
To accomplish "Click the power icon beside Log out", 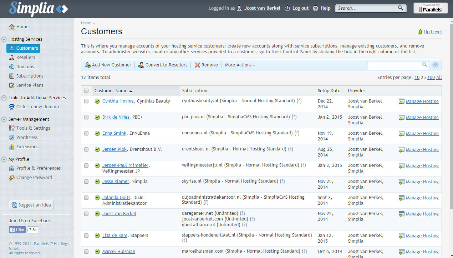I will point(287,8).
